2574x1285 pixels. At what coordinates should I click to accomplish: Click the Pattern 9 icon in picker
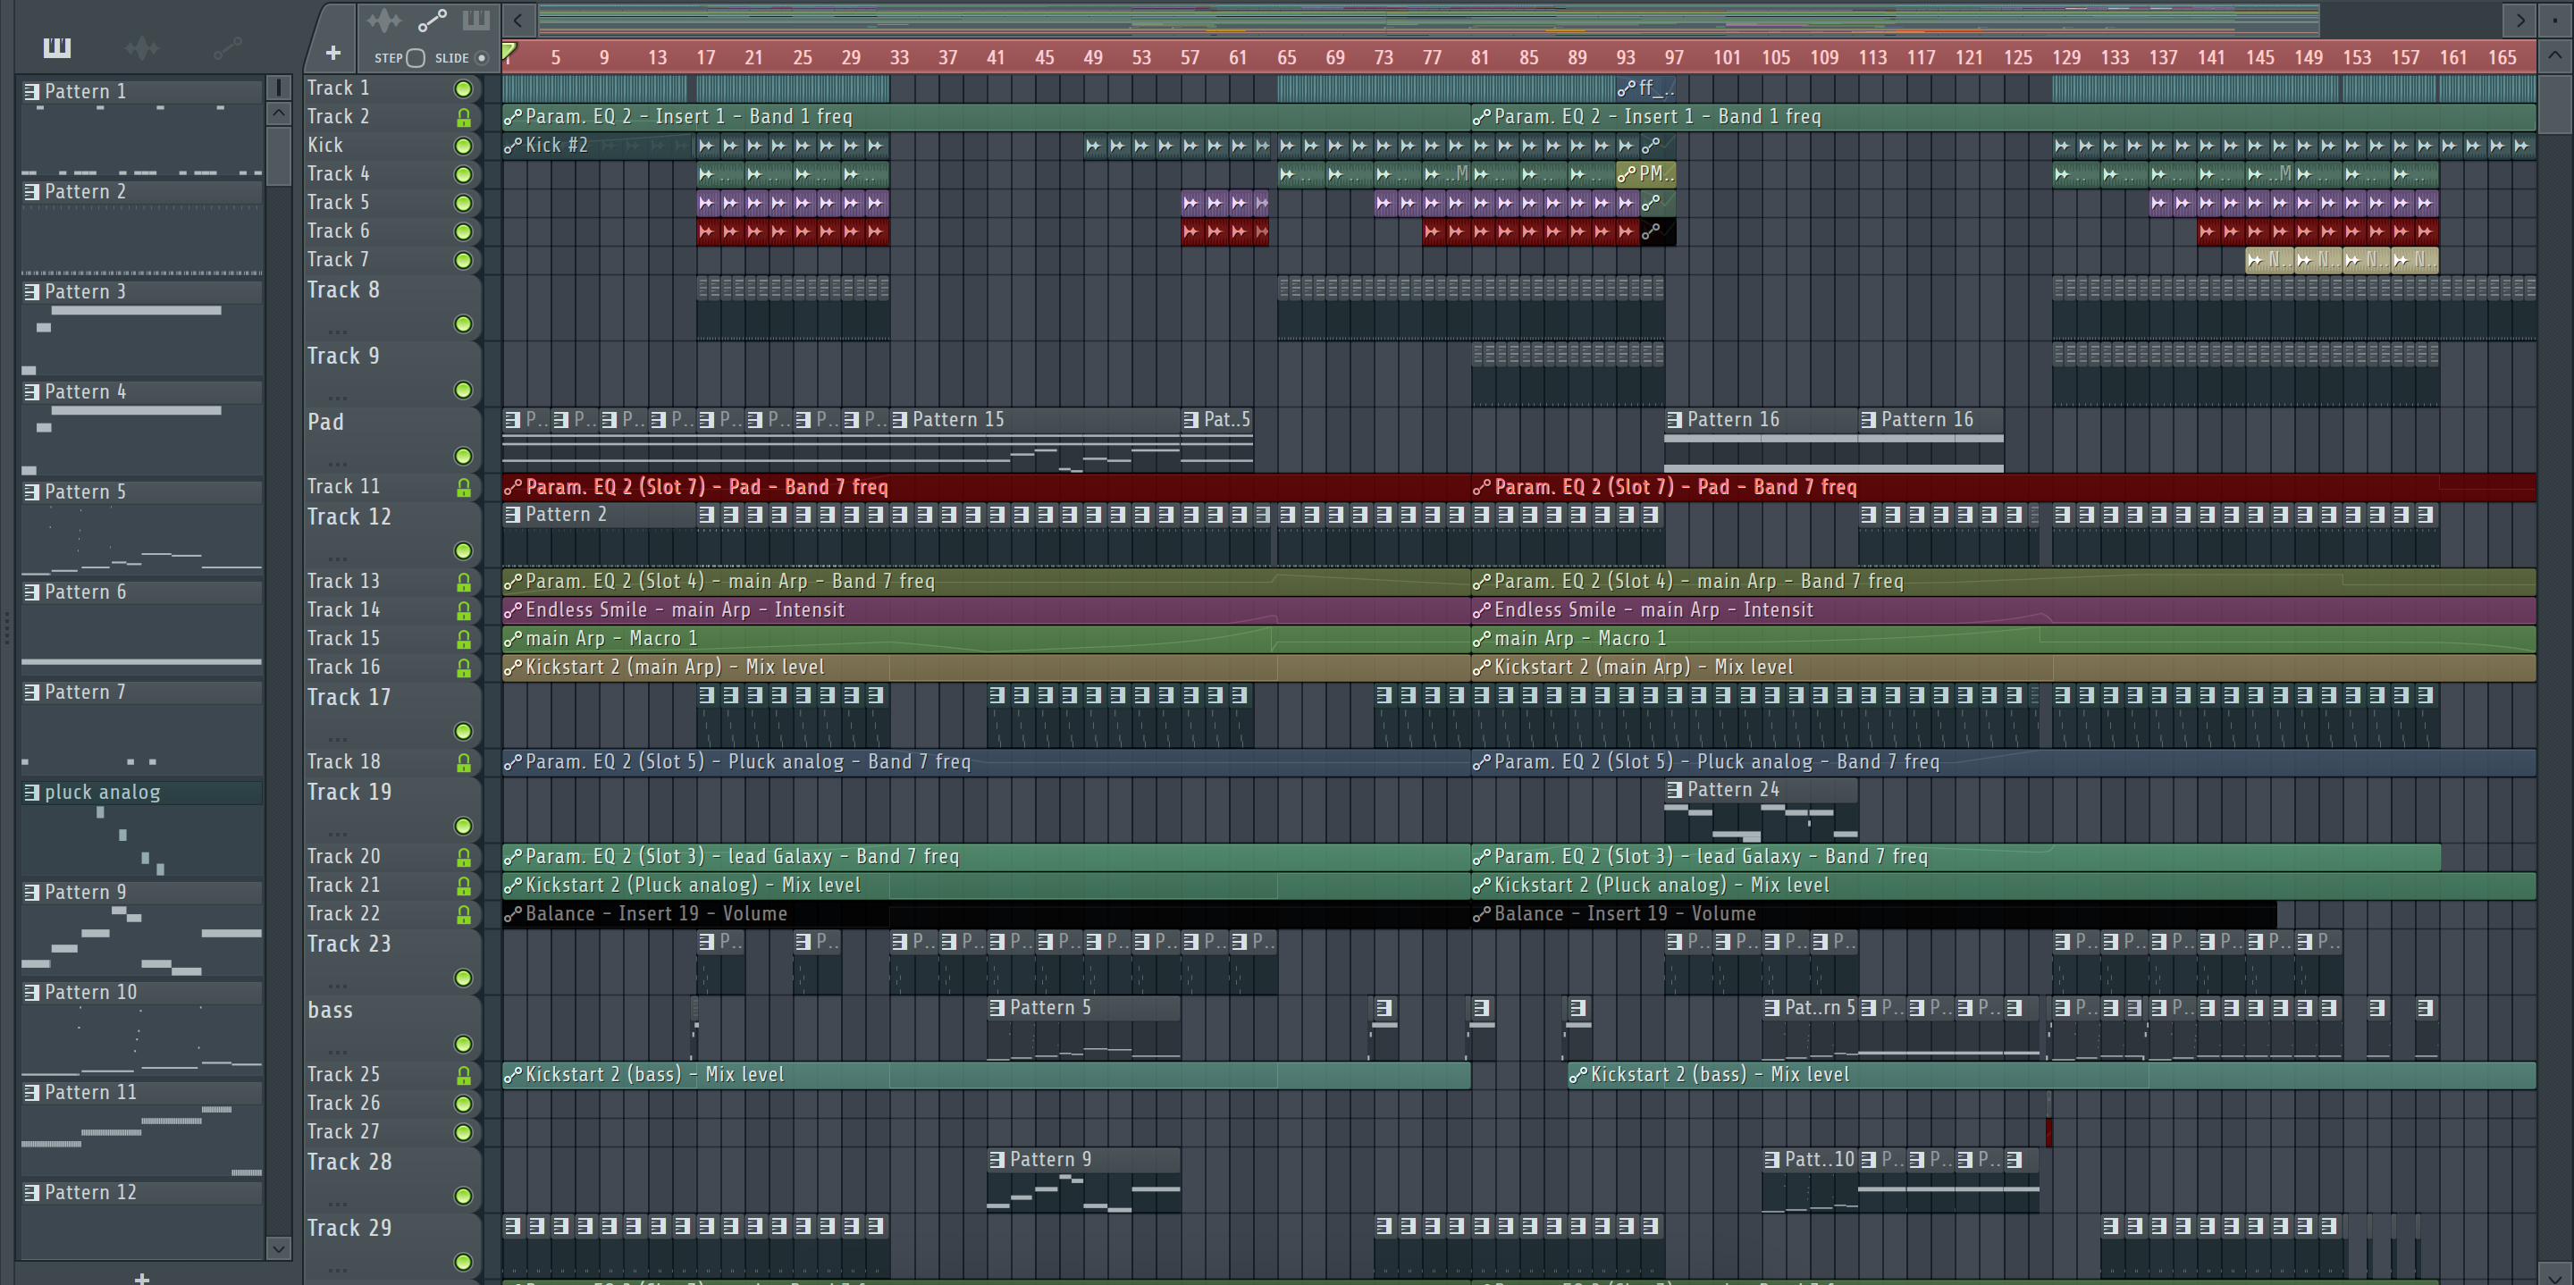(x=32, y=893)
